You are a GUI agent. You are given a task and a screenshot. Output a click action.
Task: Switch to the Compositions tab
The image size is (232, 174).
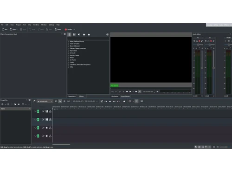coord(71,96)
